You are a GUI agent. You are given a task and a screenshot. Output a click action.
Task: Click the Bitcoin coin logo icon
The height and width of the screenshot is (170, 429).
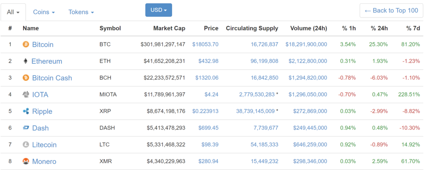point(26,44)
